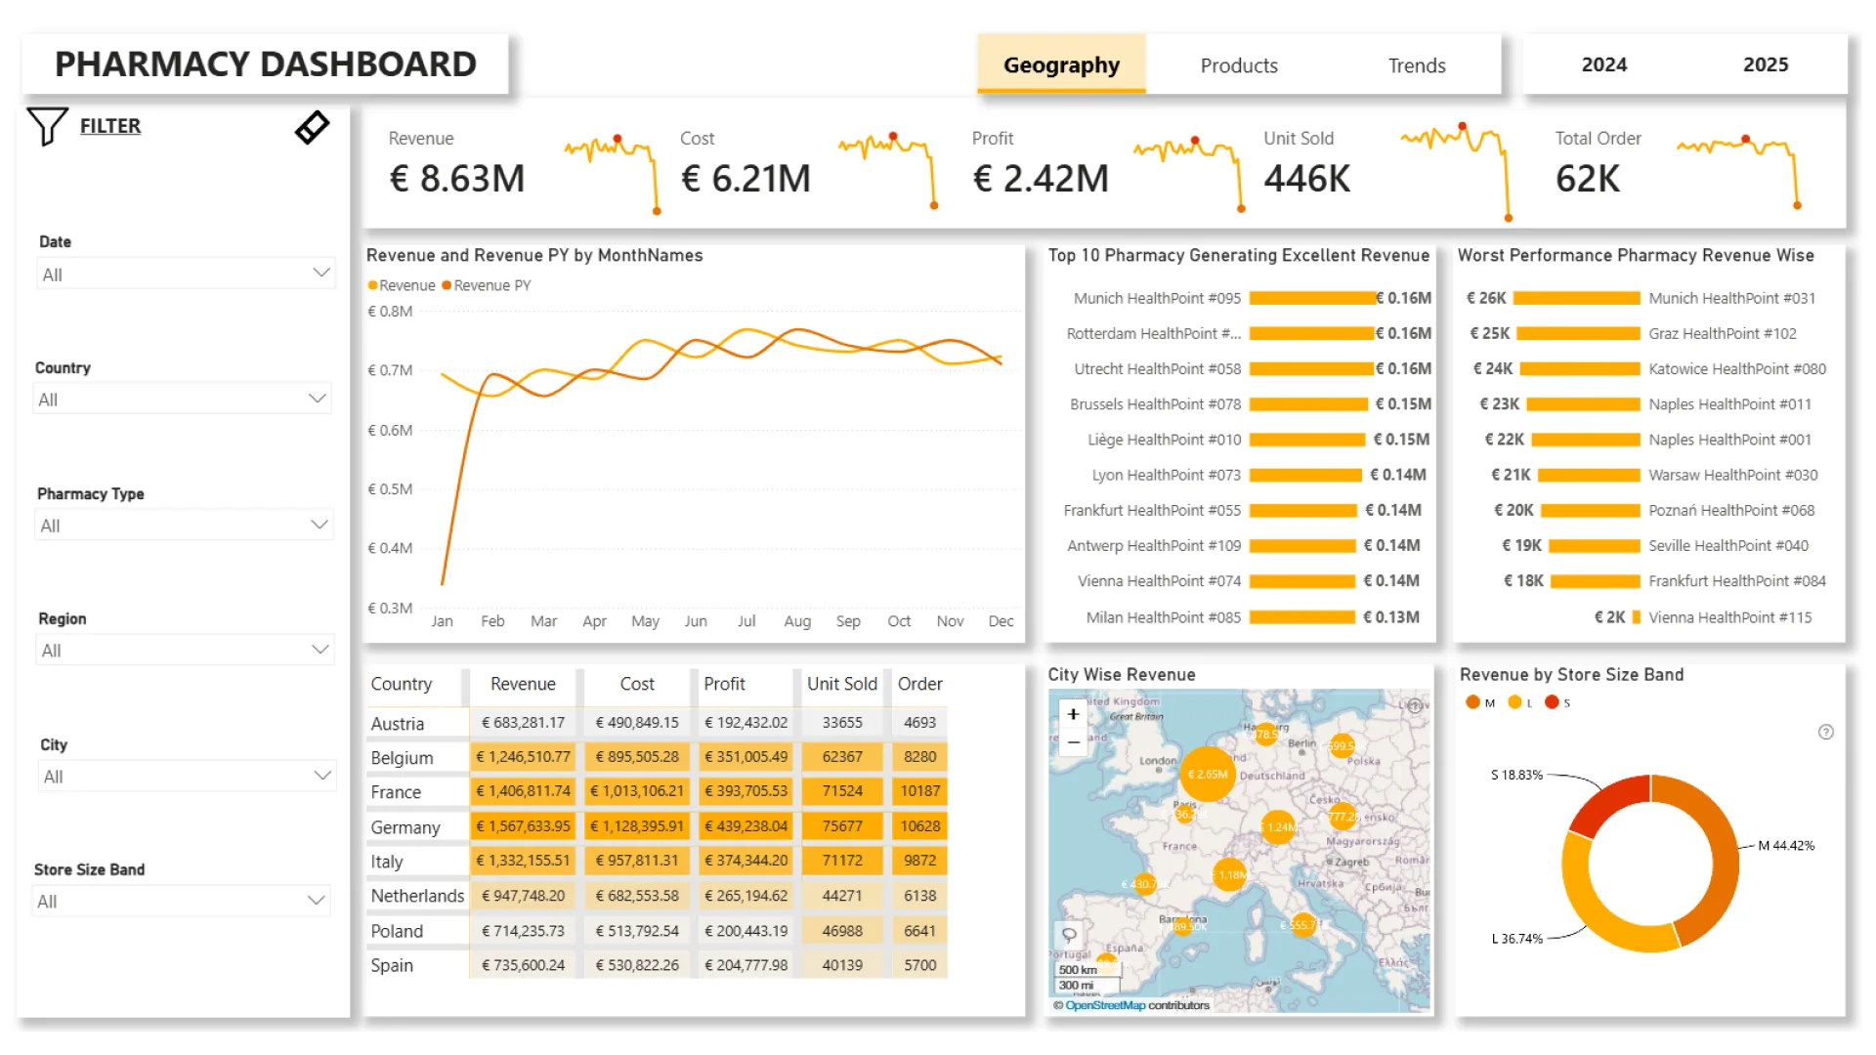The width and height of the screenshot is (1876, 1055).
Task: Open the Pharmacy Type dropdown
Action: tap(184, 525)
